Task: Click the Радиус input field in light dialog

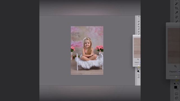Action: [140, 62]
